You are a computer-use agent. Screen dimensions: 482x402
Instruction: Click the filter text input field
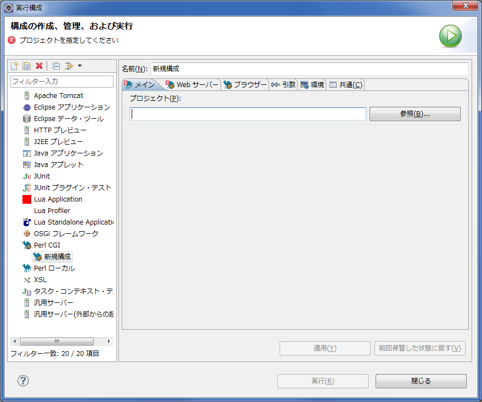click(62, 82)
